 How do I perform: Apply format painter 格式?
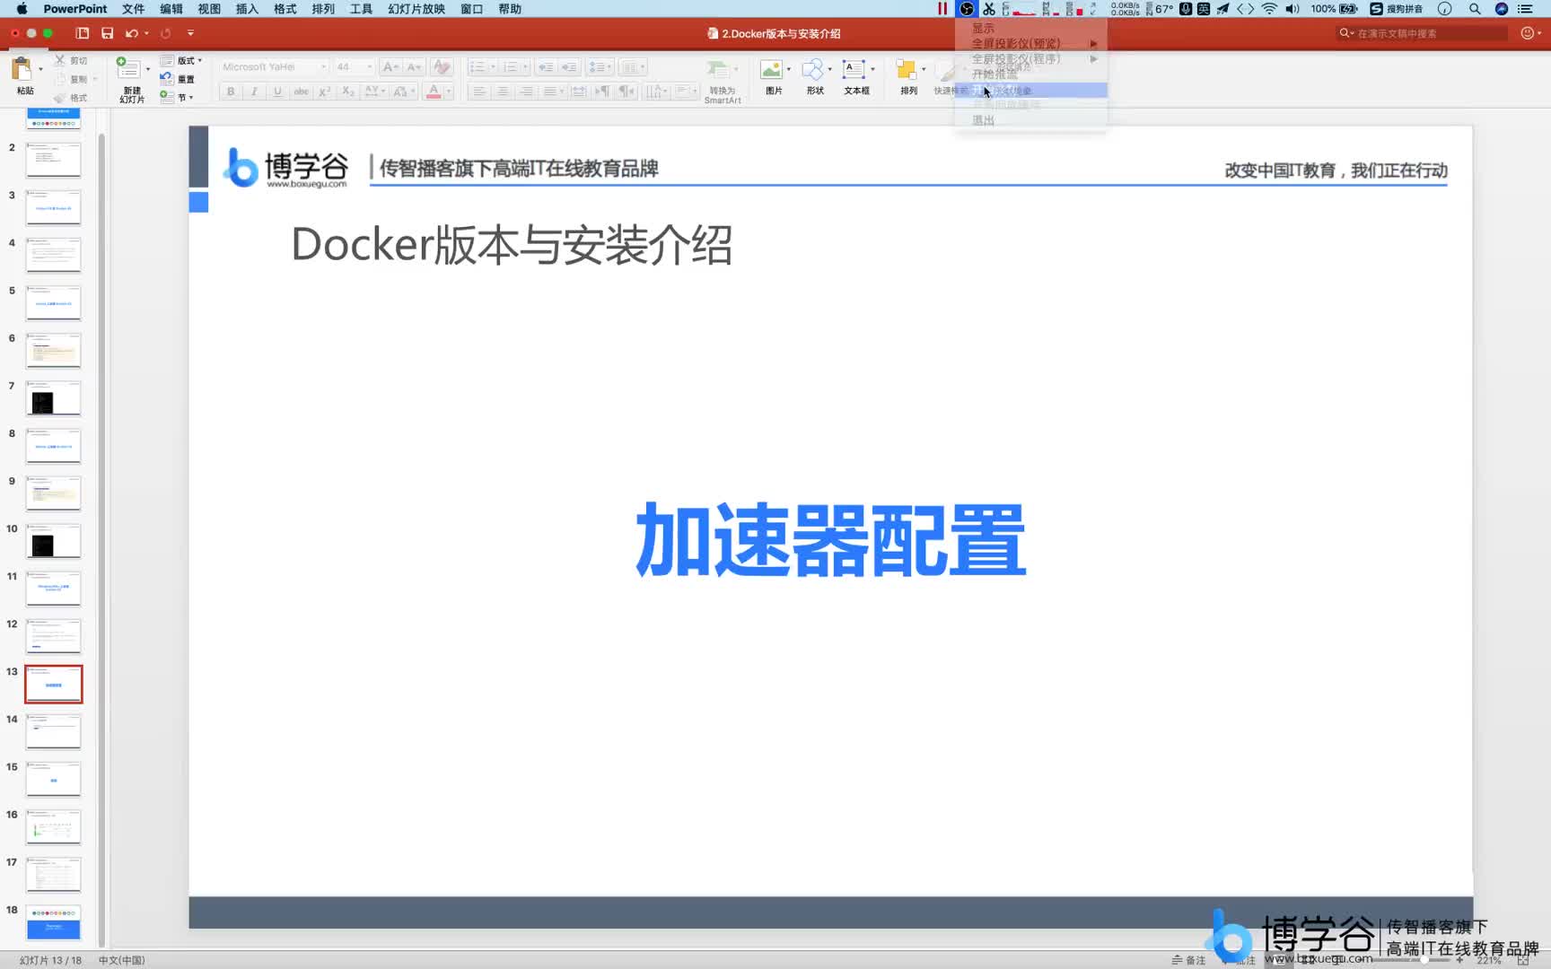point(71,98)
